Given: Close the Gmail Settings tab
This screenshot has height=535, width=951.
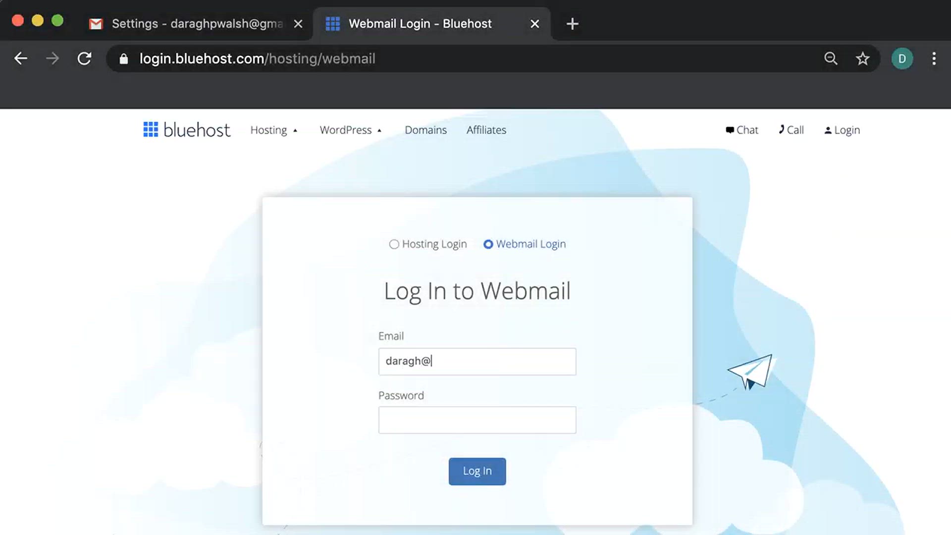Looking at the screenshot, I should coord(298,24).
